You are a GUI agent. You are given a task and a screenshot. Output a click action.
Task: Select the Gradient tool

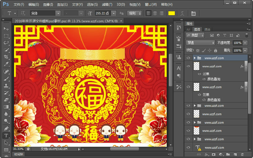(x=6, y=107)
